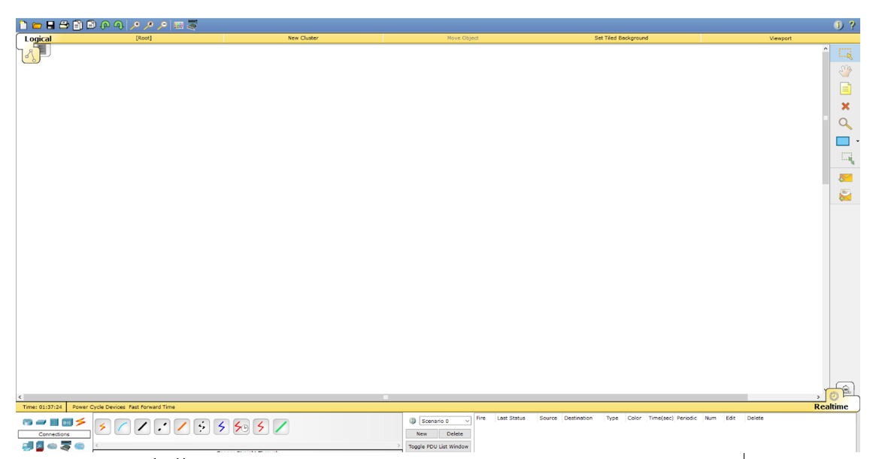Choose the Inspect magnifier tool
Image resolution: width=870 pixels, height=459 pixels.
[845, 124]
